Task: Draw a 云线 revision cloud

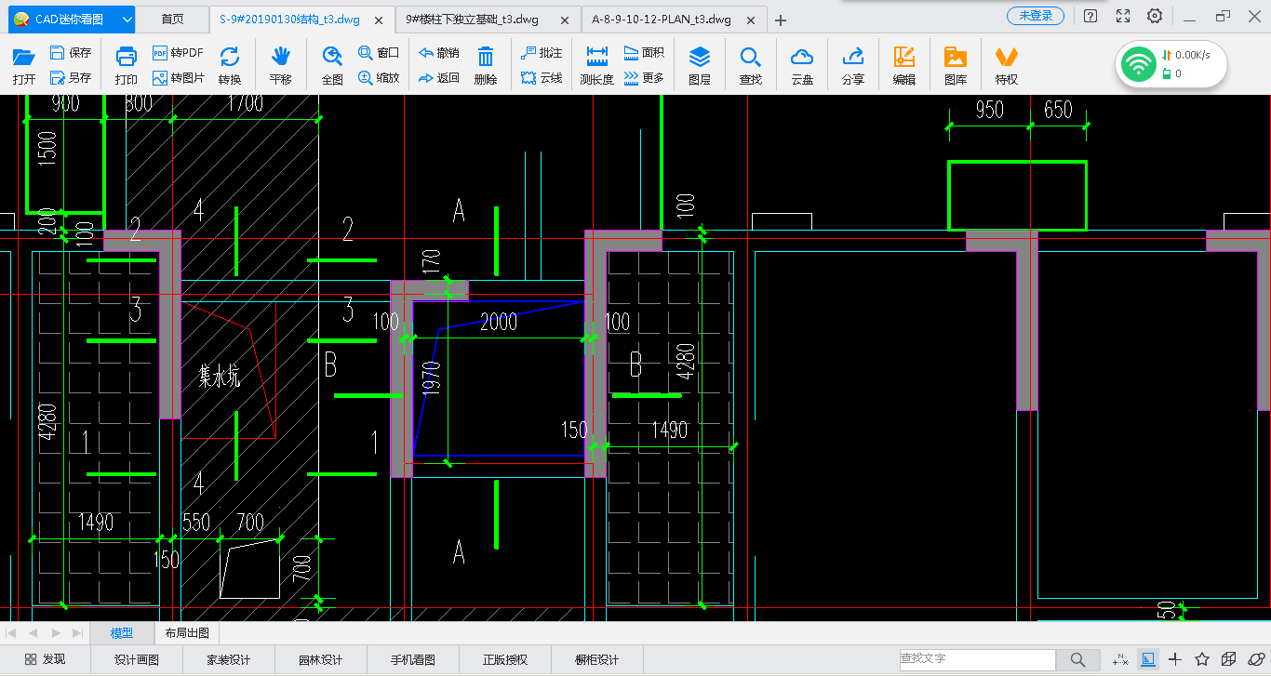Action: [542, 78]
